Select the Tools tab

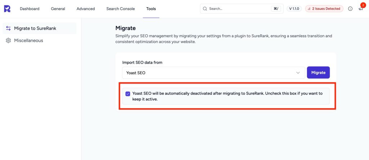click(x=151, y=9)
